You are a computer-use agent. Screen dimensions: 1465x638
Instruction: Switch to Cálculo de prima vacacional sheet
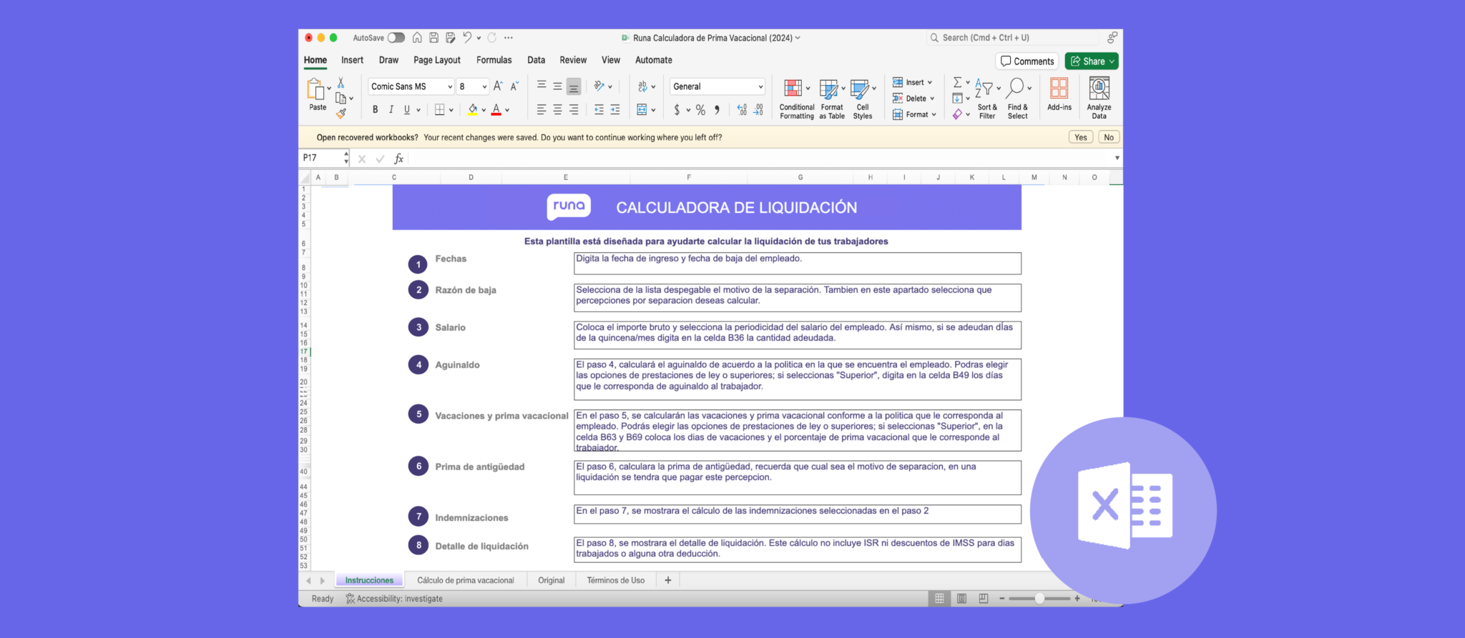(x=465, y=580)
